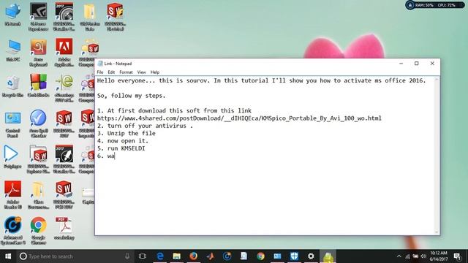Select the Advanced SystemCare desktop icon
The width and height of the screenshot is (468, 263).
click(x=12, y=231)
